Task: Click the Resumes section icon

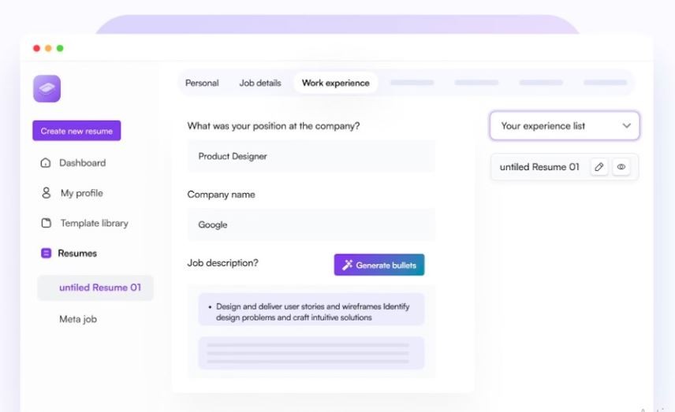Action: [46, 254]
